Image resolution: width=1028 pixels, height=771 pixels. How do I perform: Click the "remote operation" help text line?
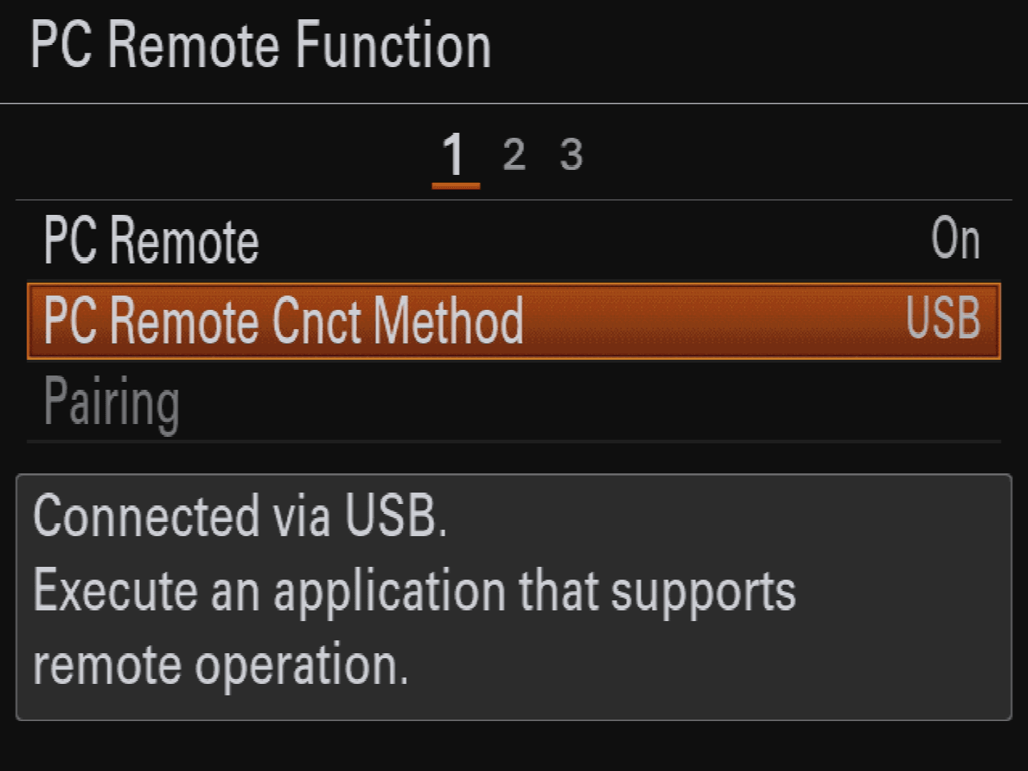pyautogui.click(x=221, y=664)
